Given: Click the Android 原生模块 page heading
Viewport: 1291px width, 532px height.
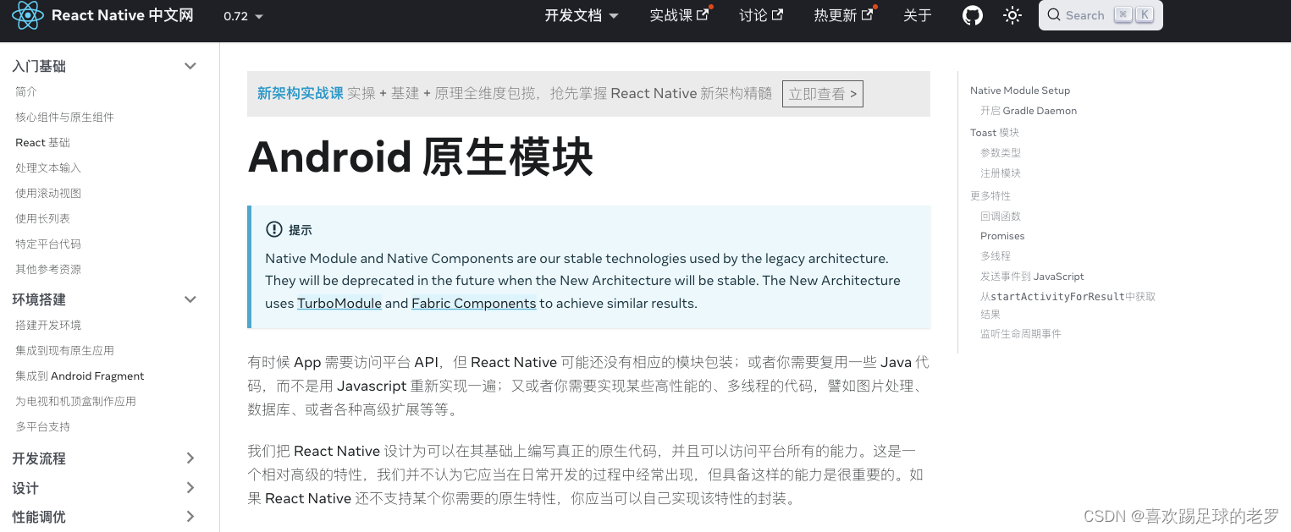Looking at the screenshot, I should [x=421, y=157].
